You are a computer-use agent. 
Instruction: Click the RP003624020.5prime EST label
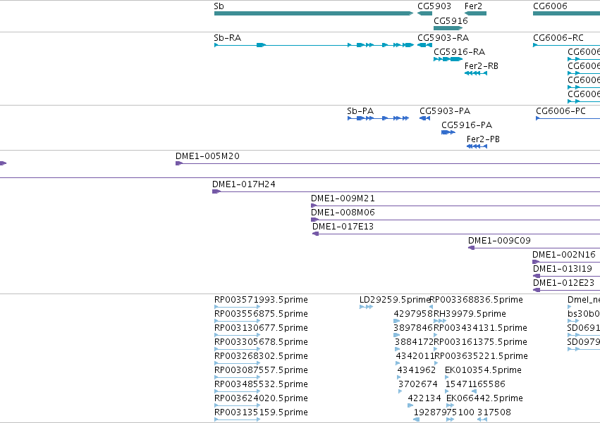coord(261,398)
